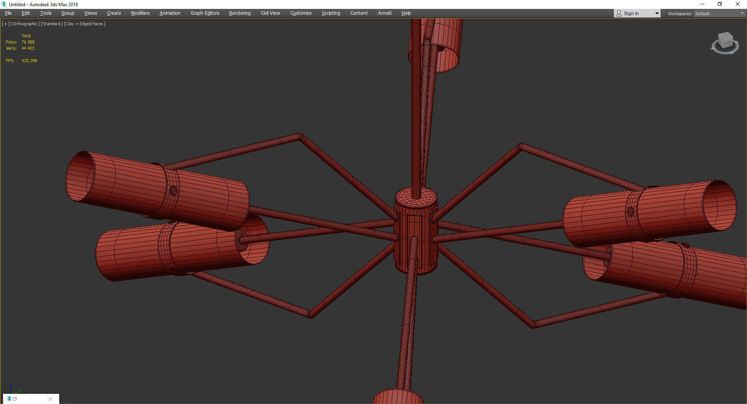Click the [Clay + Edged Faces] label

click(x=85, y=24)
